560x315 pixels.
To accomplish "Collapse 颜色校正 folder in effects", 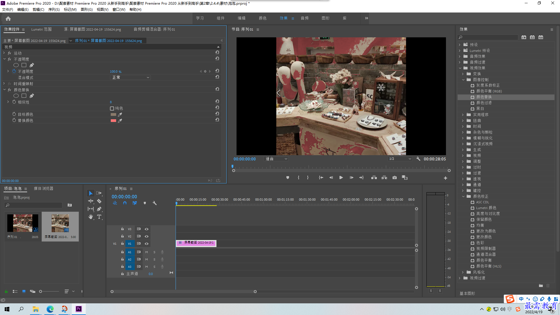I will coord(463,196).
